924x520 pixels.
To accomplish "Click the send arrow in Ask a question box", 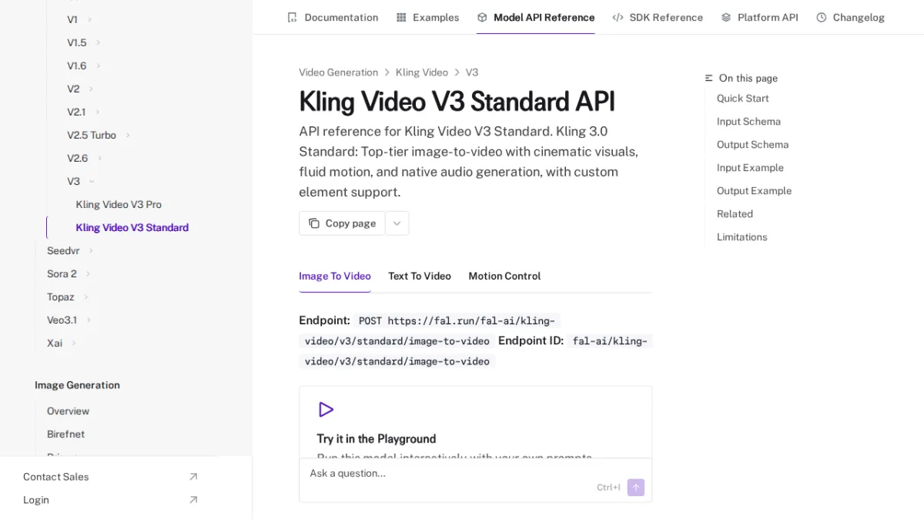I will [x=635, y=487].
